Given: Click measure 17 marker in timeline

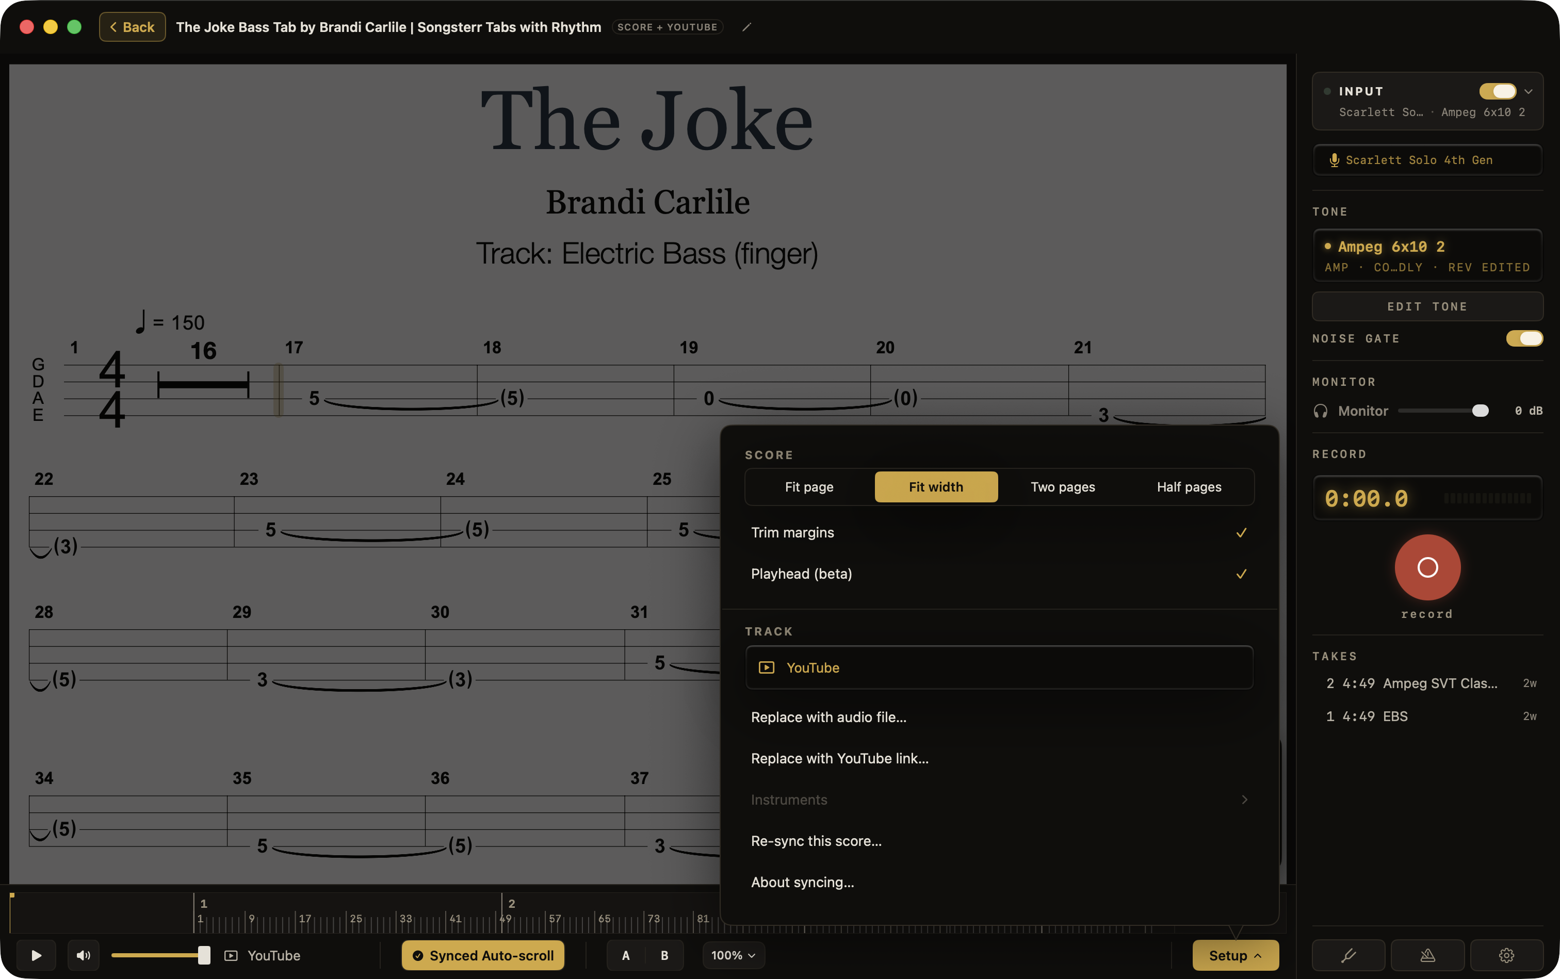Looking at the screenshot, I should pos(304,919).
